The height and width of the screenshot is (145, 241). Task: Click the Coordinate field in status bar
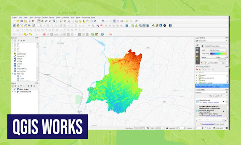pos(139,128)
